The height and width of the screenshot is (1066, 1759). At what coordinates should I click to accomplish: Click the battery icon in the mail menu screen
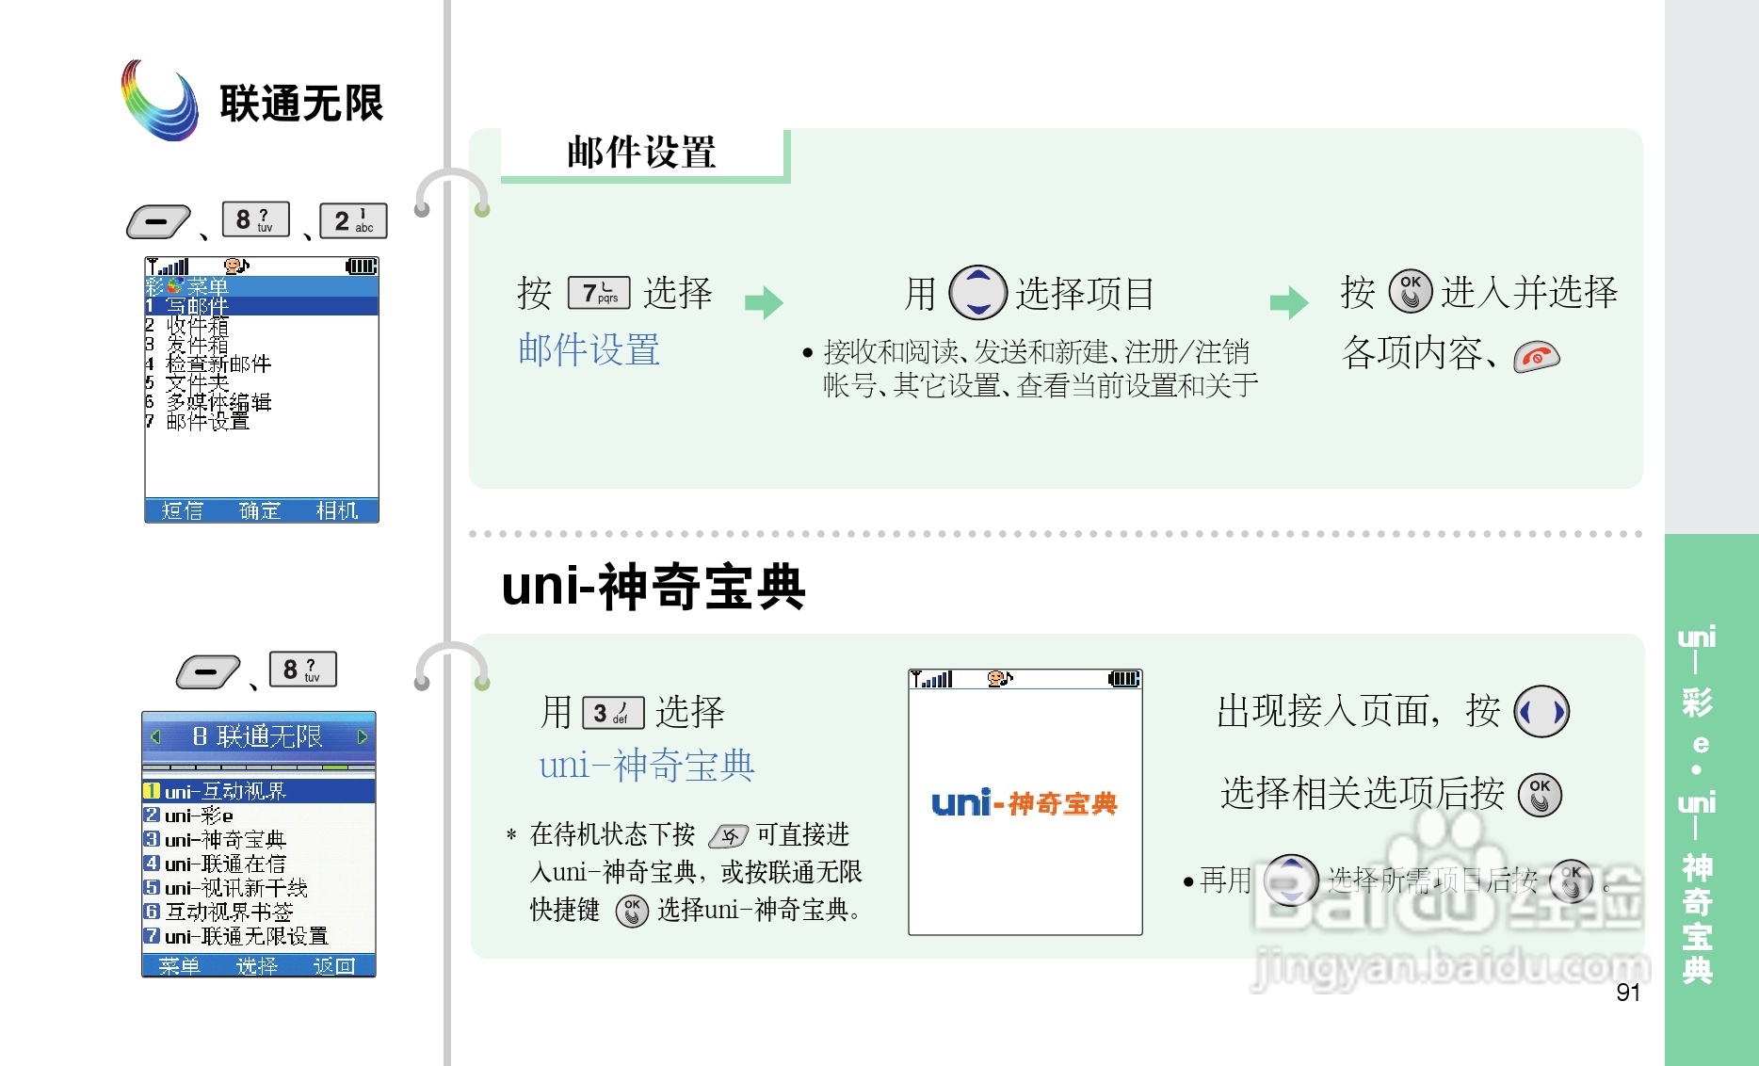(x=362, y=266)
